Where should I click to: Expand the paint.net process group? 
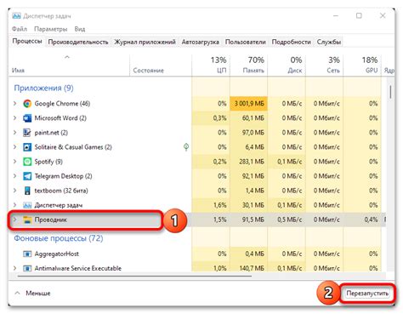coord(15,133)
